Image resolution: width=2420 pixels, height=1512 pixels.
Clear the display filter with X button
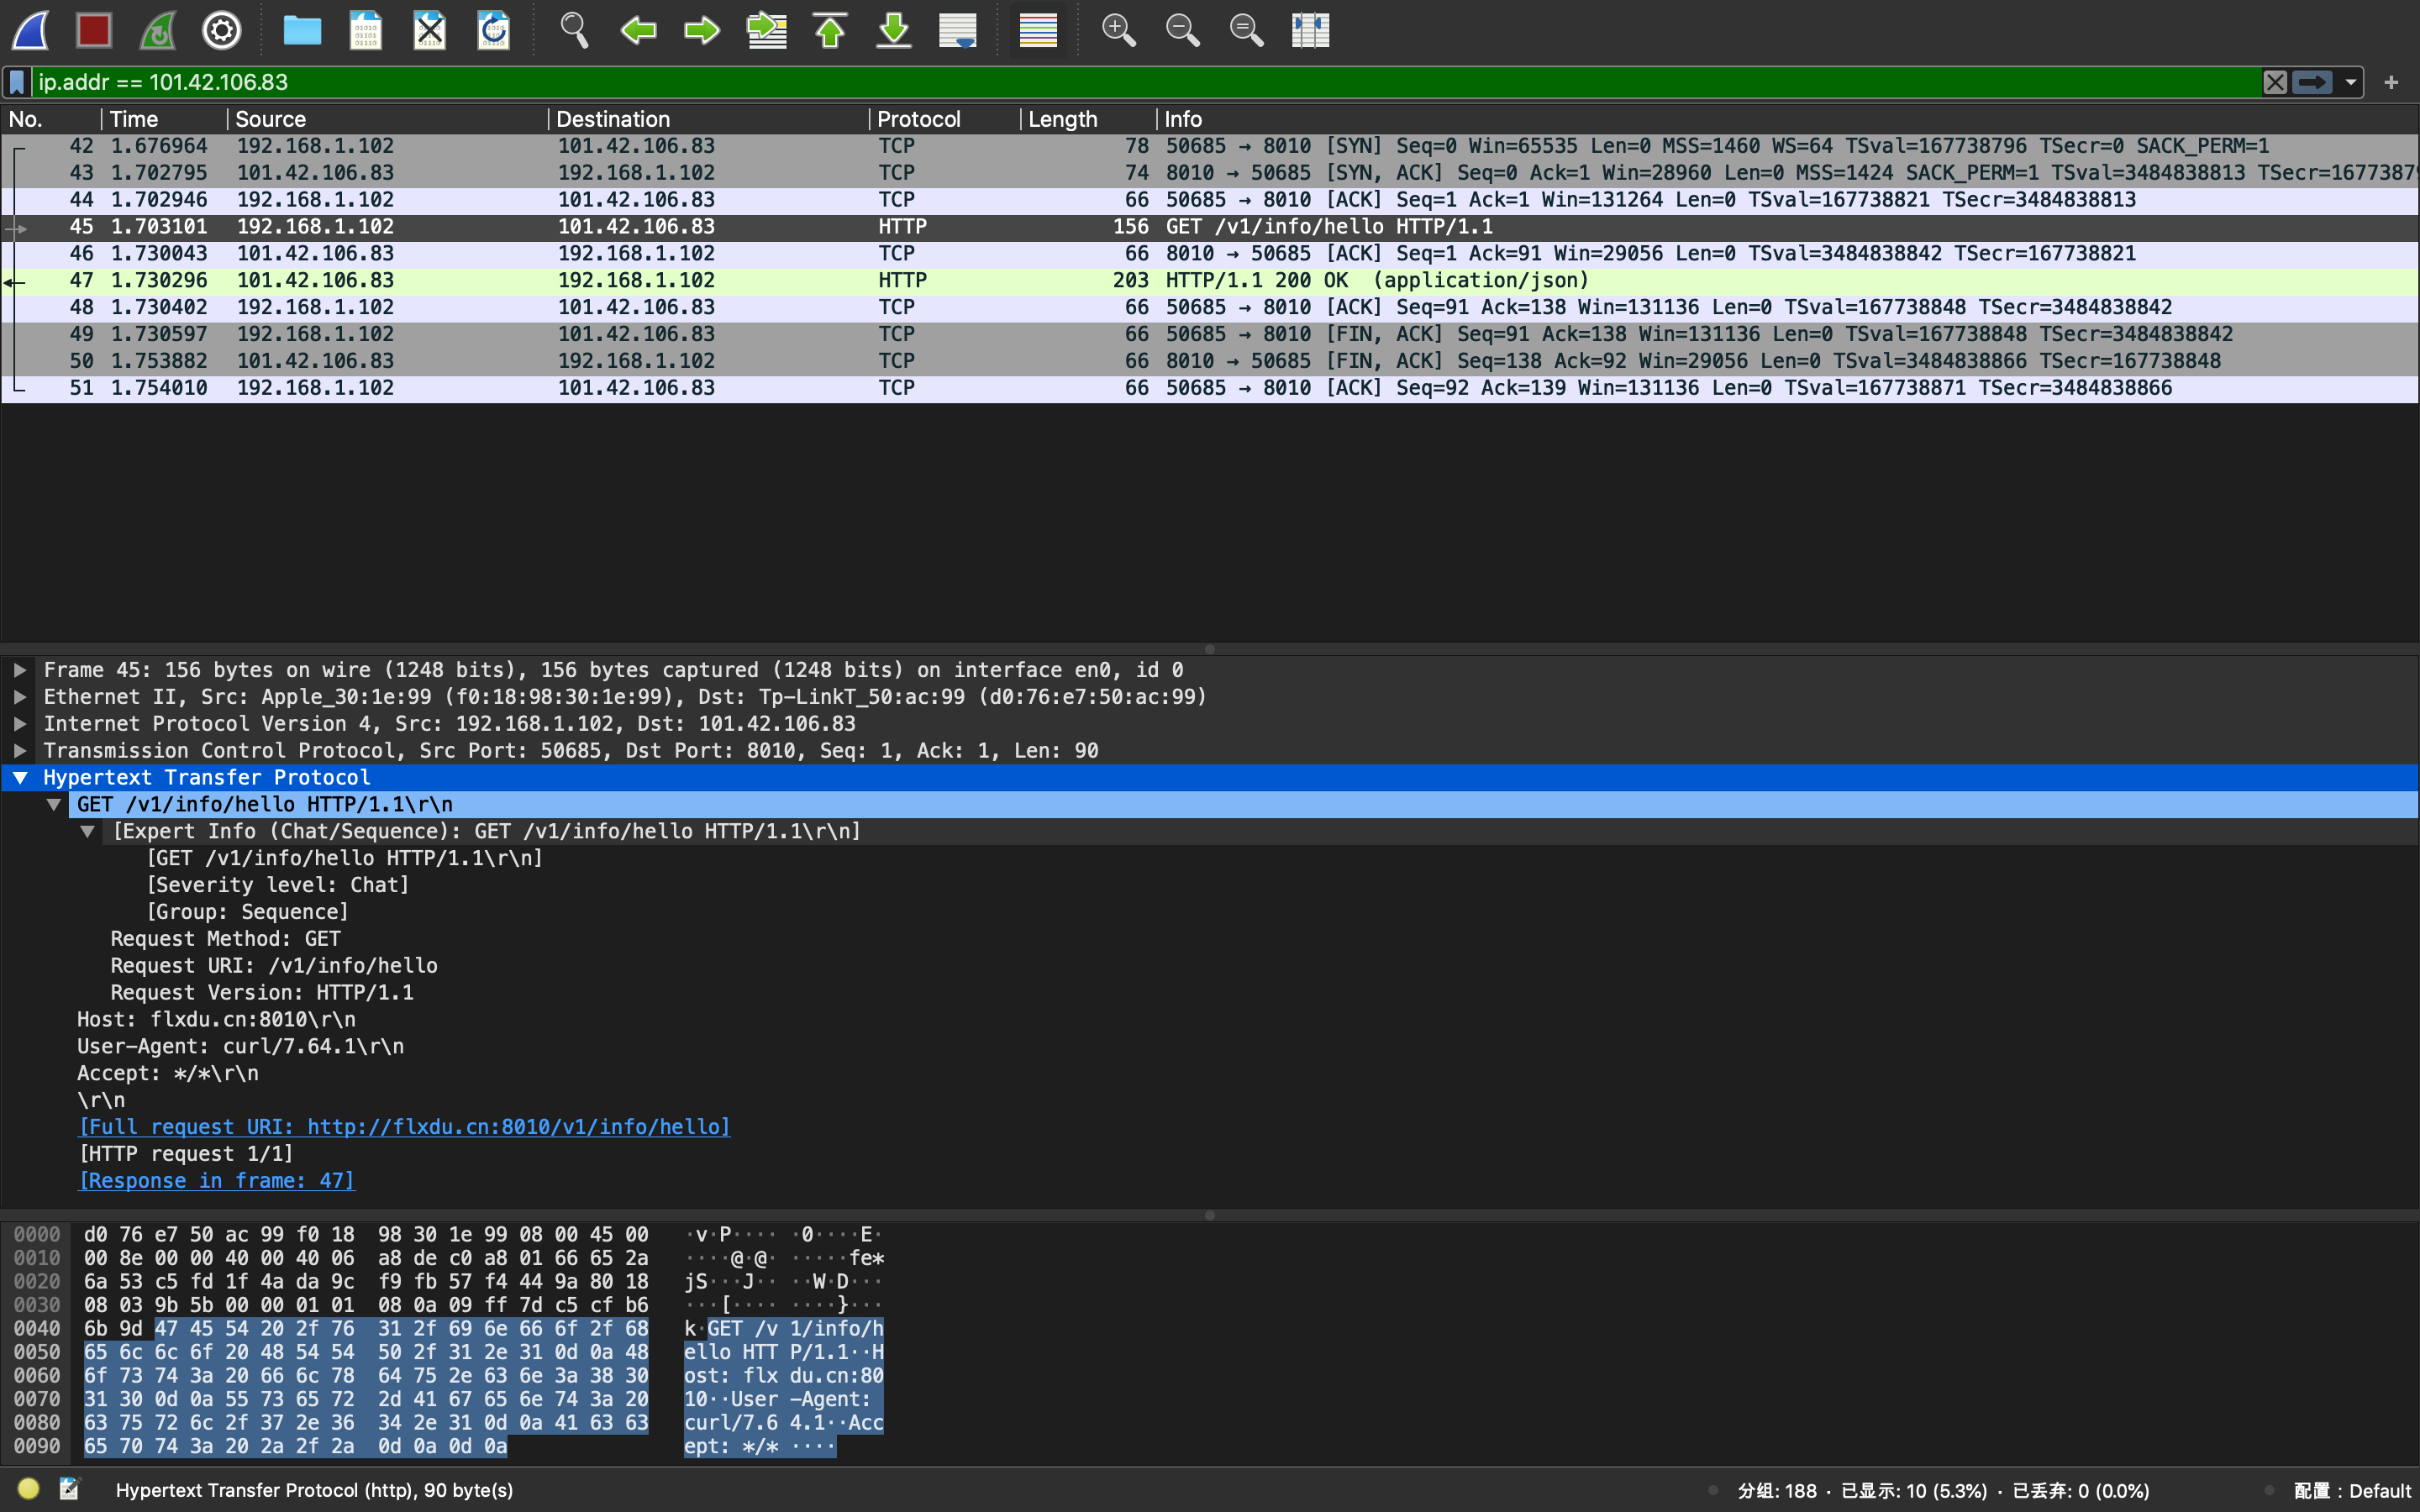pyautogui.click(x=2275, y=82)
